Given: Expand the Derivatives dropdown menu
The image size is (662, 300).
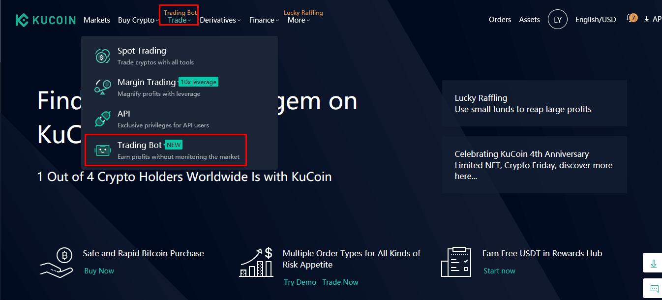Looking at the screenshot, I should [220, 20].
